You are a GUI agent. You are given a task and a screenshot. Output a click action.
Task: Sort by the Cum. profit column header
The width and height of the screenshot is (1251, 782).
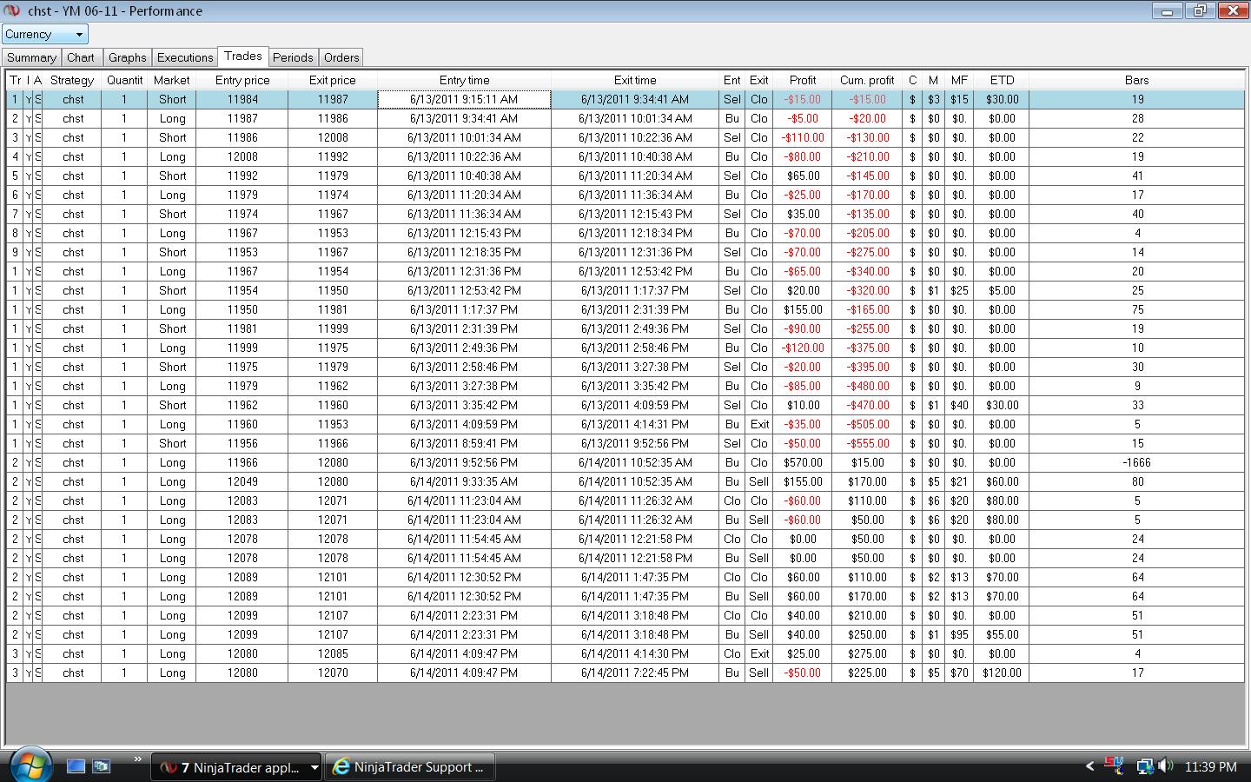pyautogui.click(x=867, y=80)
